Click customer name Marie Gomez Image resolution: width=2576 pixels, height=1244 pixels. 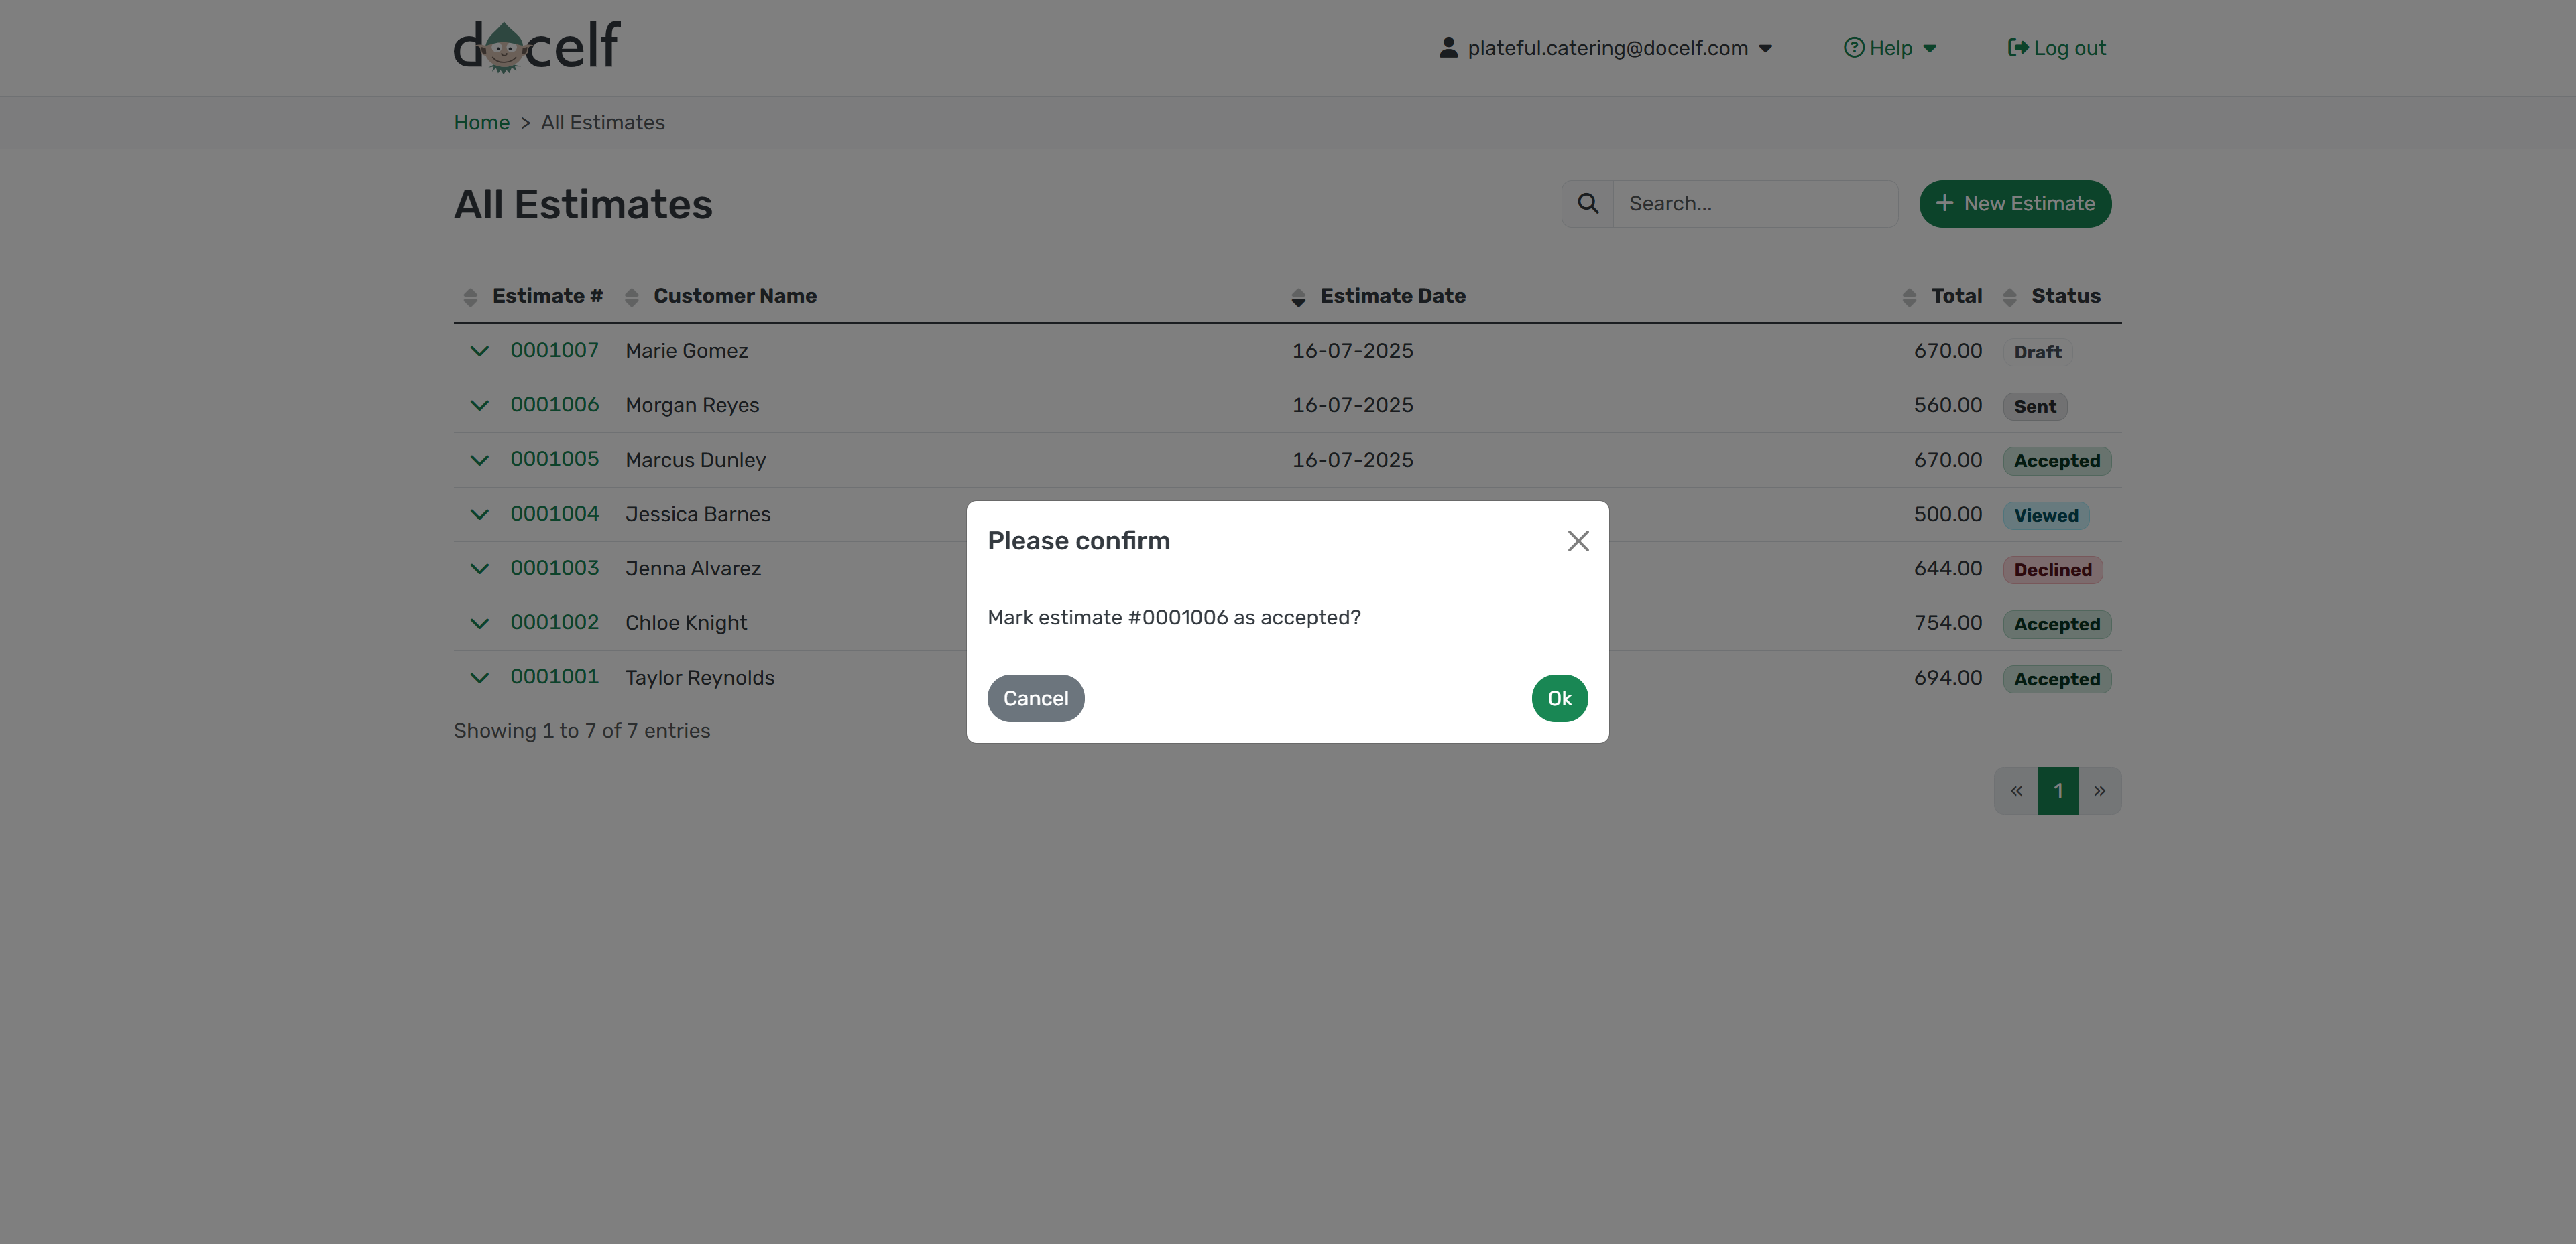click(686, 351)
